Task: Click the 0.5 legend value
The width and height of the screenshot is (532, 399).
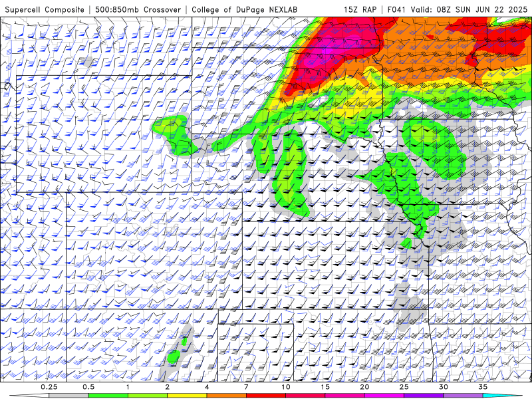Action: tap(88, 387)
